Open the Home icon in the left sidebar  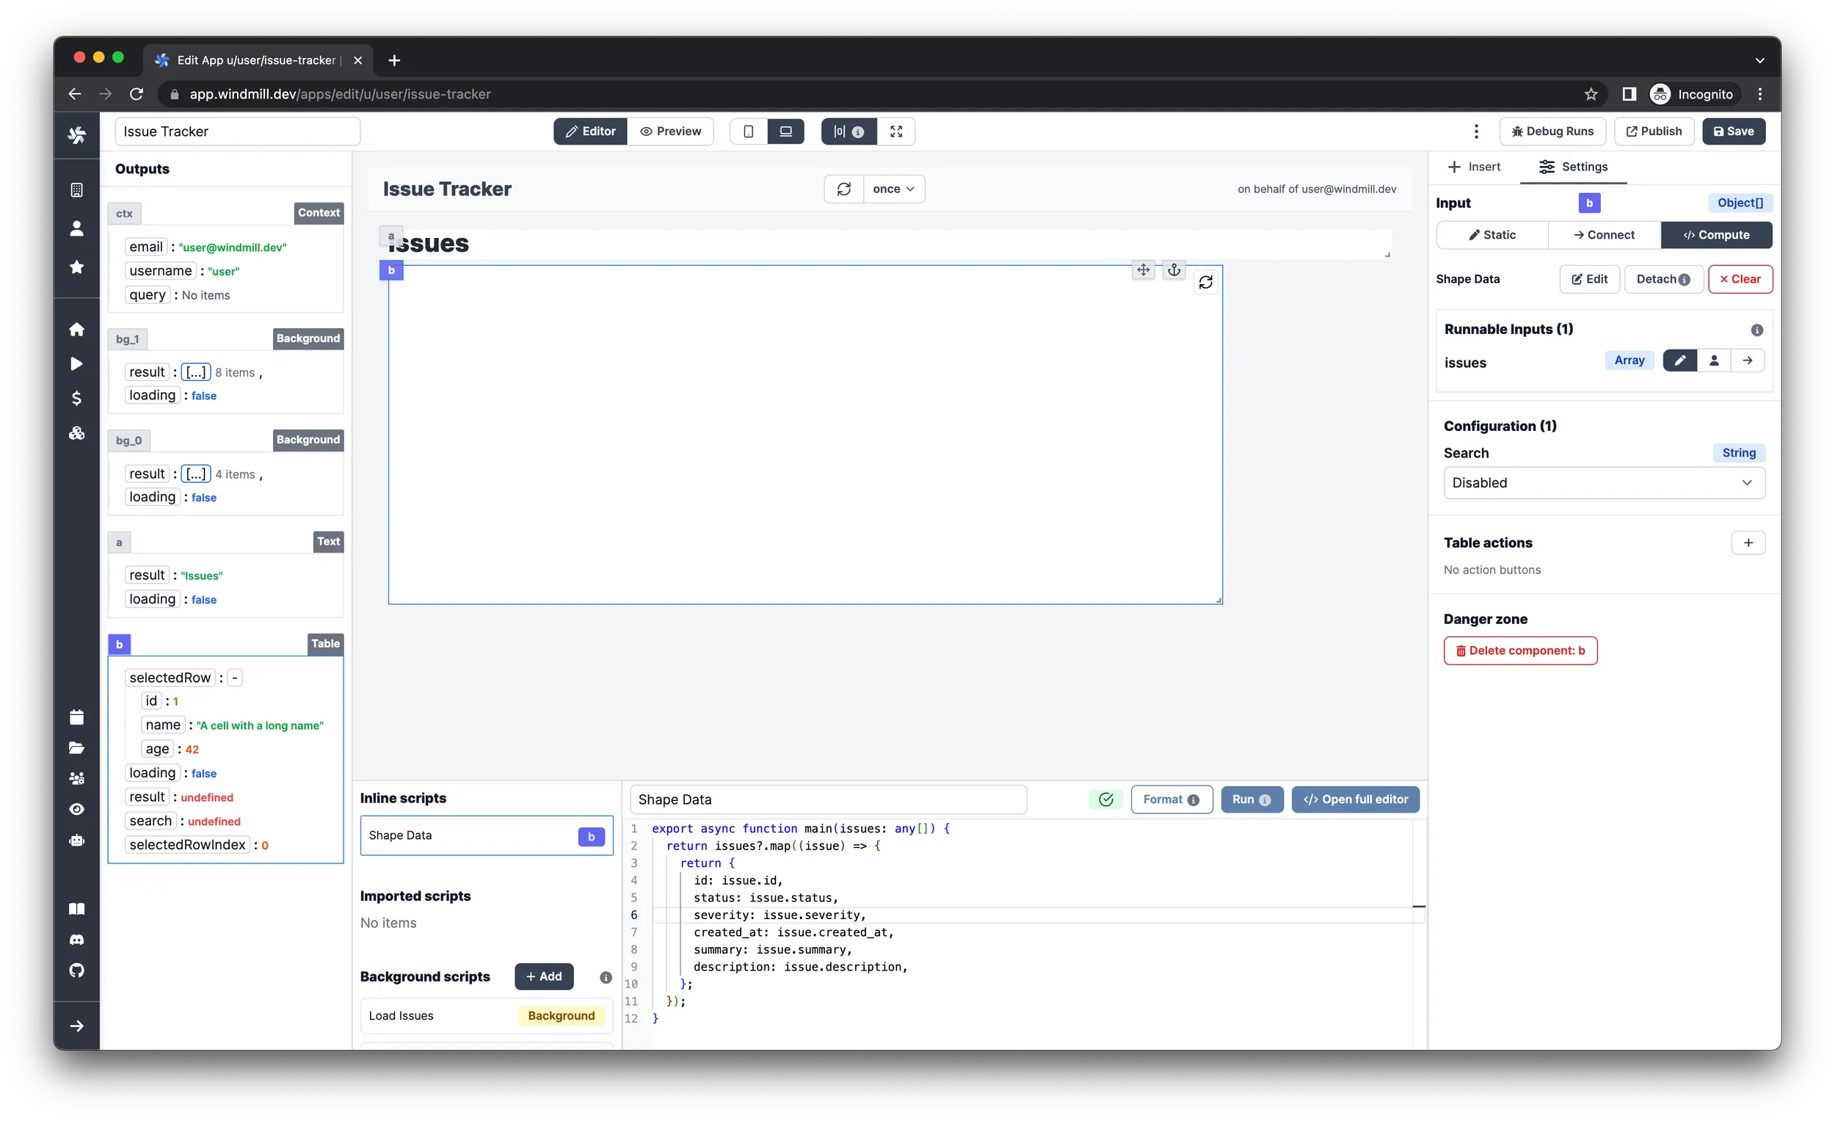point(77,328)
